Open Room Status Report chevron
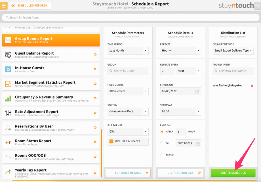 (x=95, y=142)
